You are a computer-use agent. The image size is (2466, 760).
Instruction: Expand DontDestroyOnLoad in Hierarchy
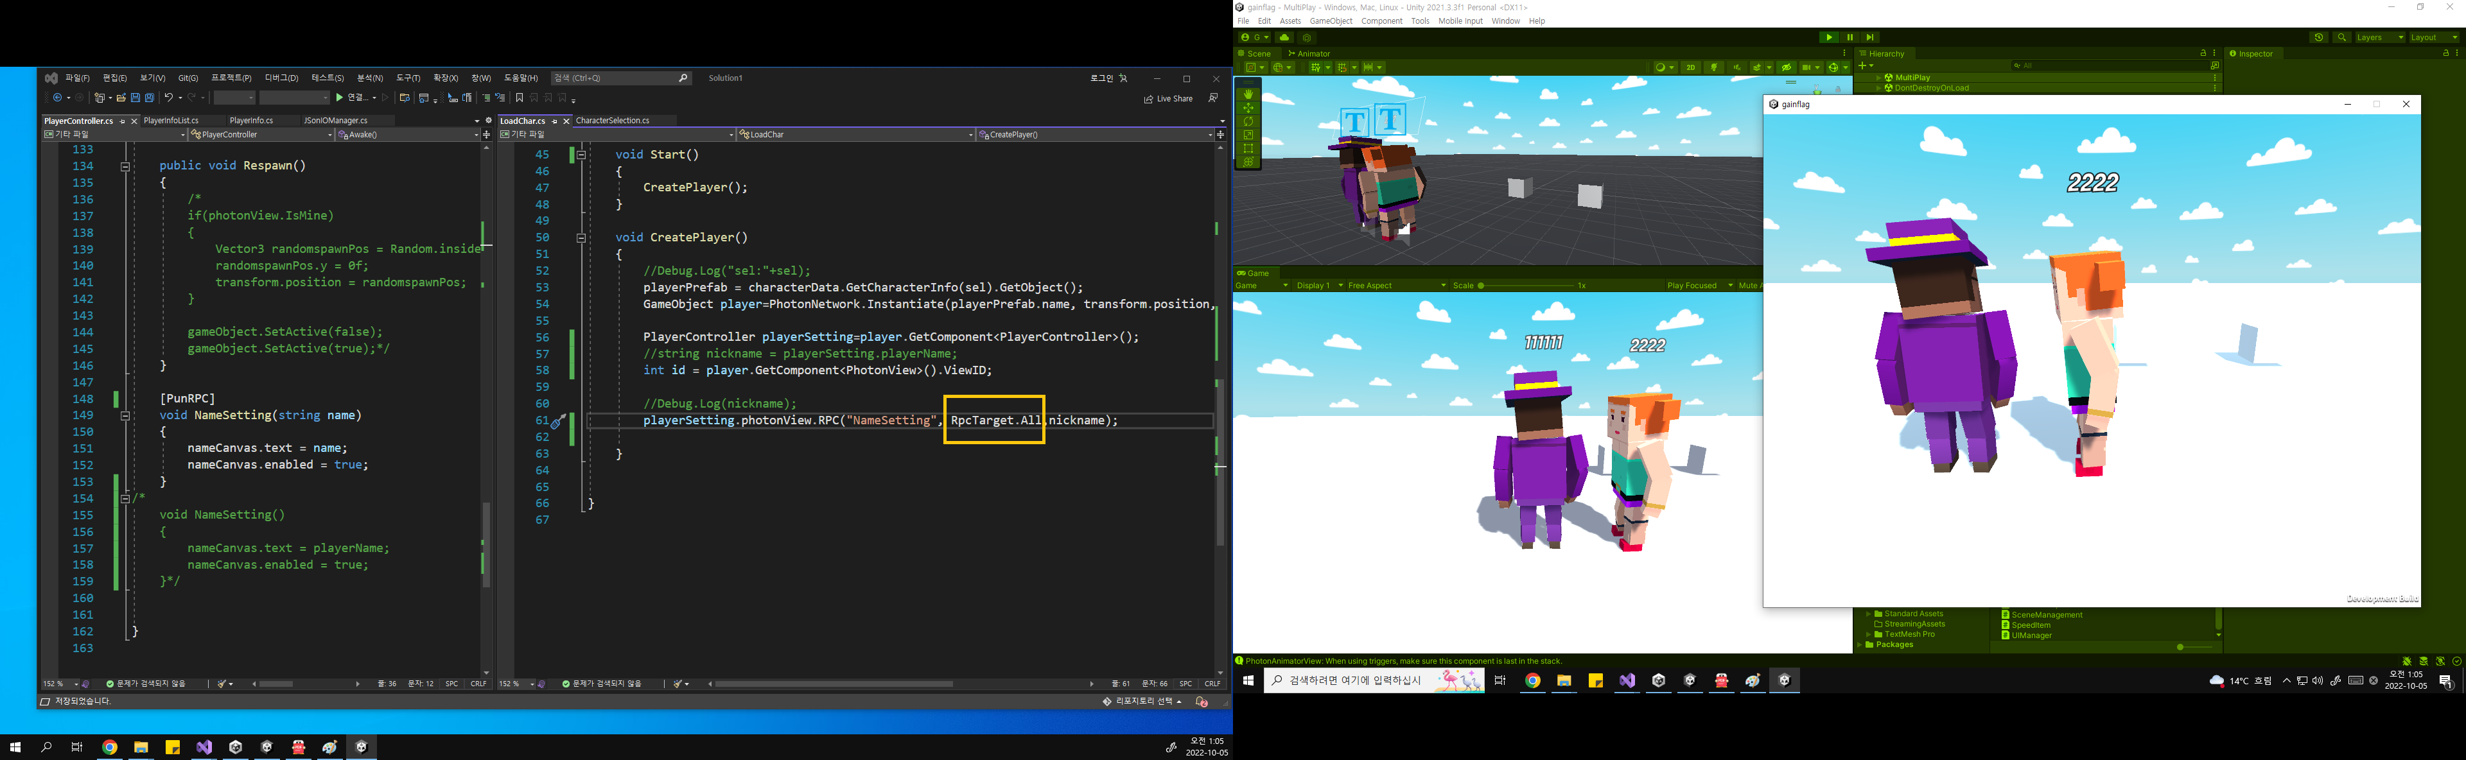click(1878, 88)
